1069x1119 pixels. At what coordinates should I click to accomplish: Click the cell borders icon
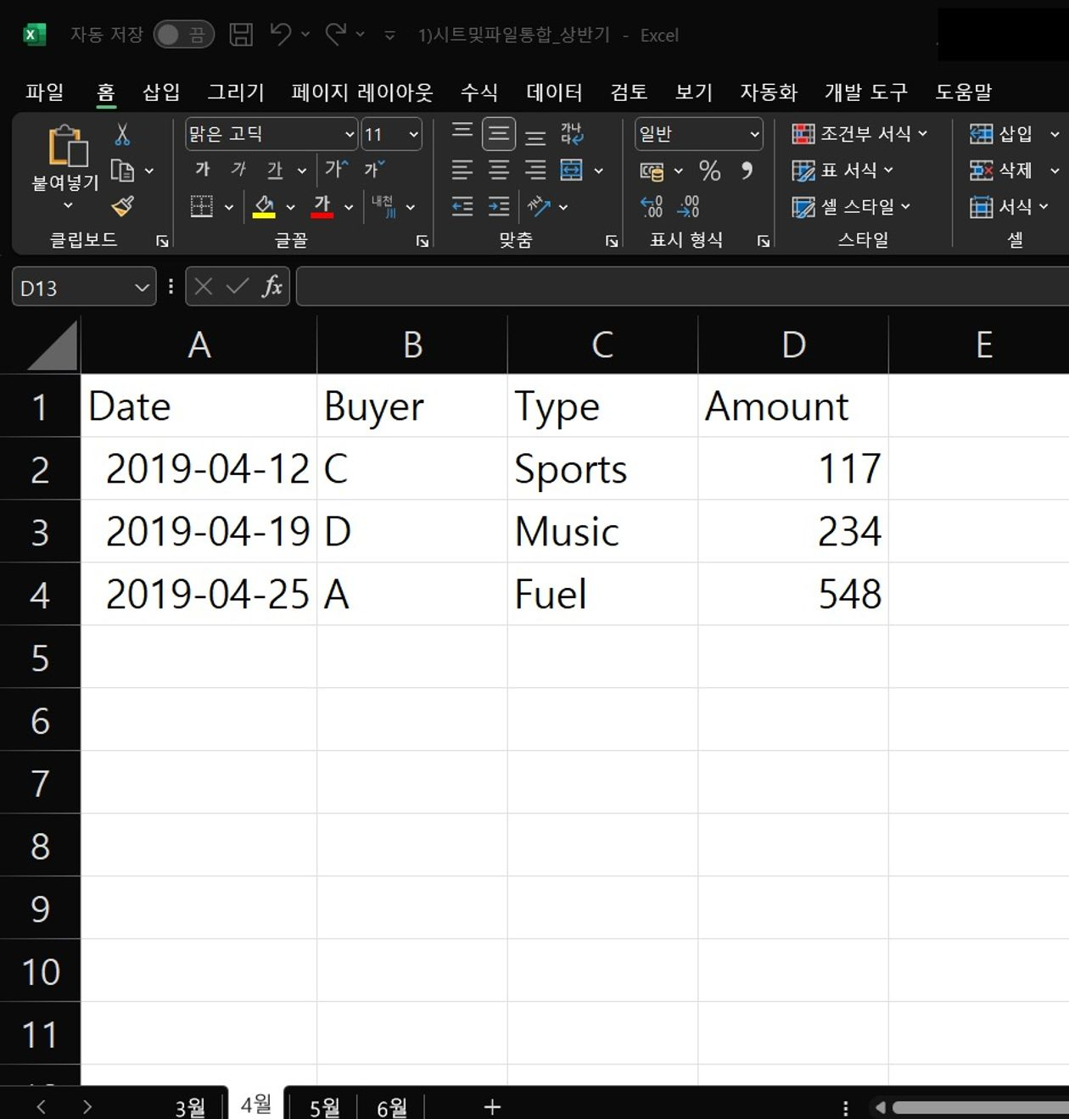pos(202,206)
